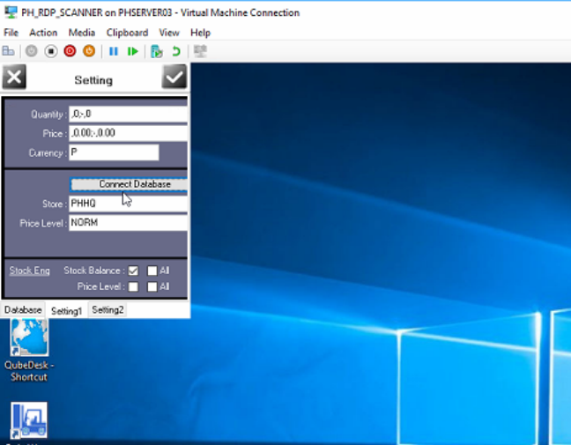
Task: Check the All box beside Stock Balance
Action: (152, 271)
